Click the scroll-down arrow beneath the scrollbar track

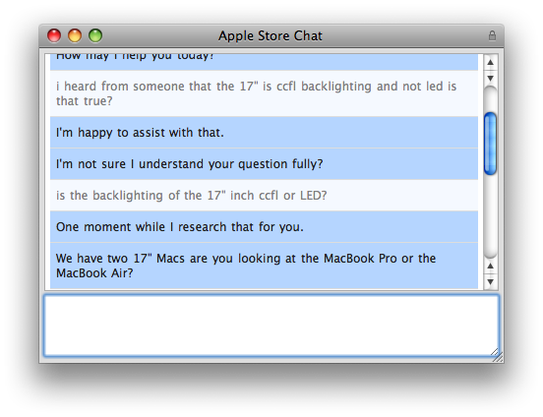click(490, 281)
